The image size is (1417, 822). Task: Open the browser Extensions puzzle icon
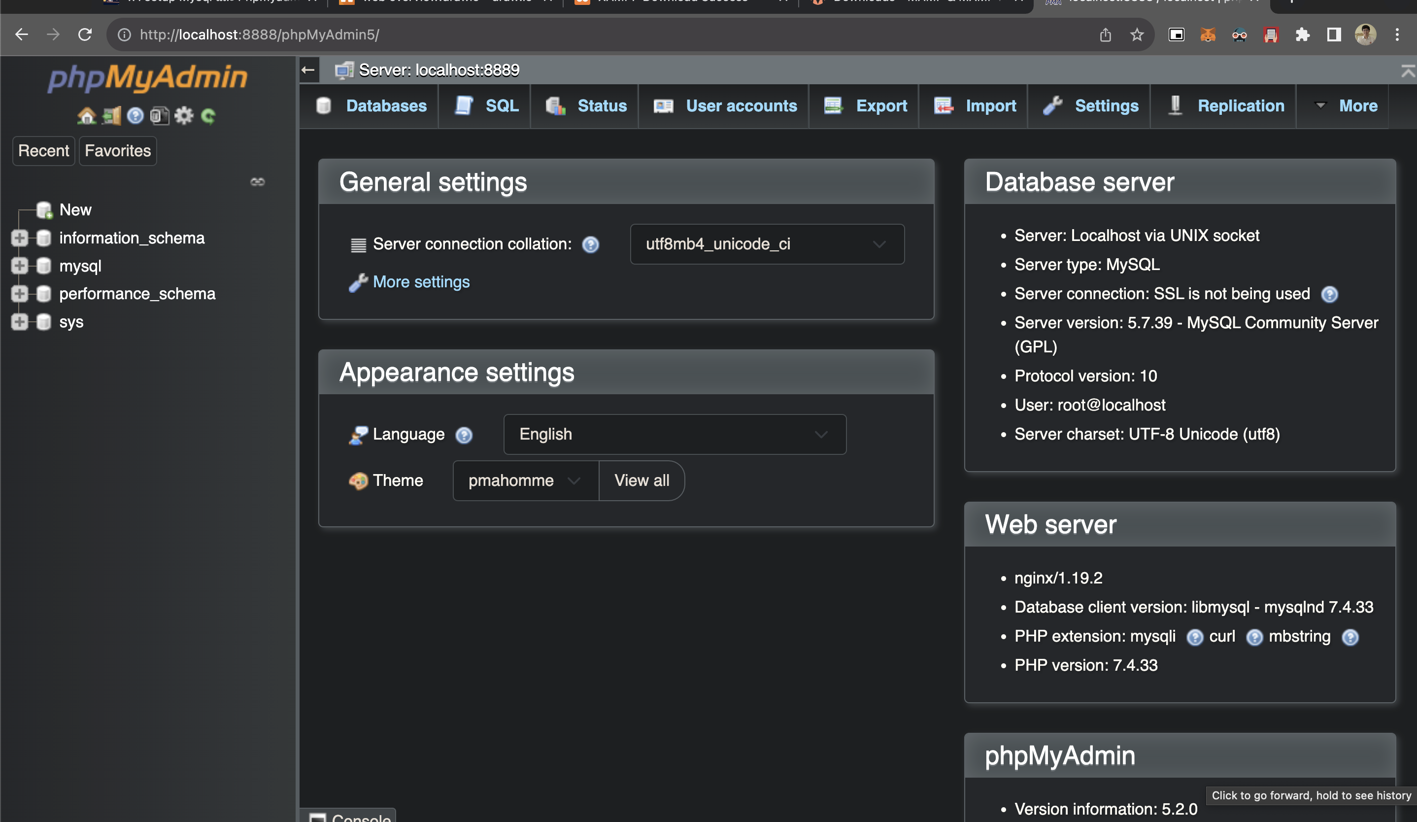pos(1302,35)
